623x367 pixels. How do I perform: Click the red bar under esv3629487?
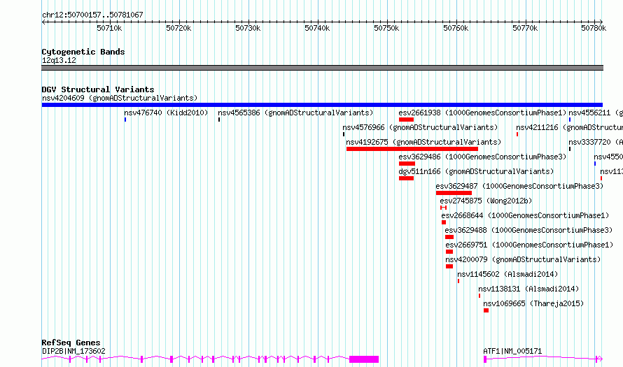454,193
